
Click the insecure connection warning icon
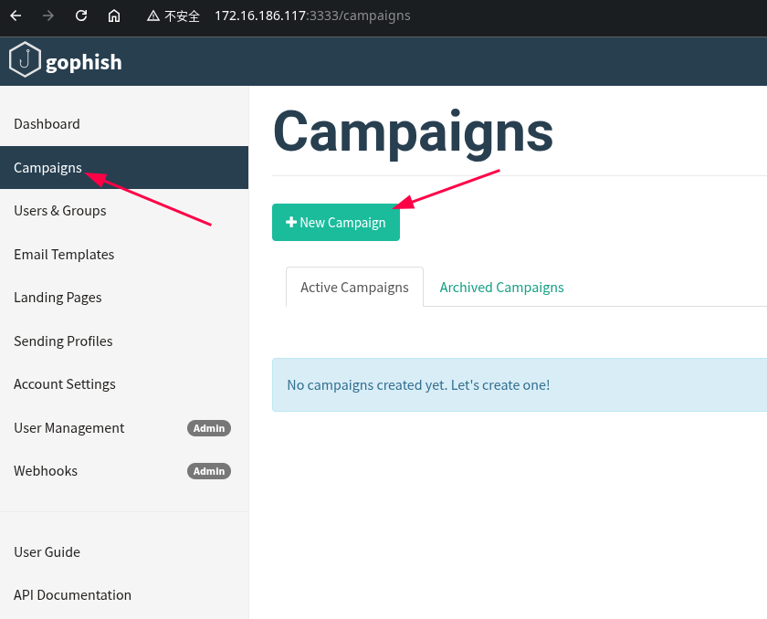pos(153,16)
